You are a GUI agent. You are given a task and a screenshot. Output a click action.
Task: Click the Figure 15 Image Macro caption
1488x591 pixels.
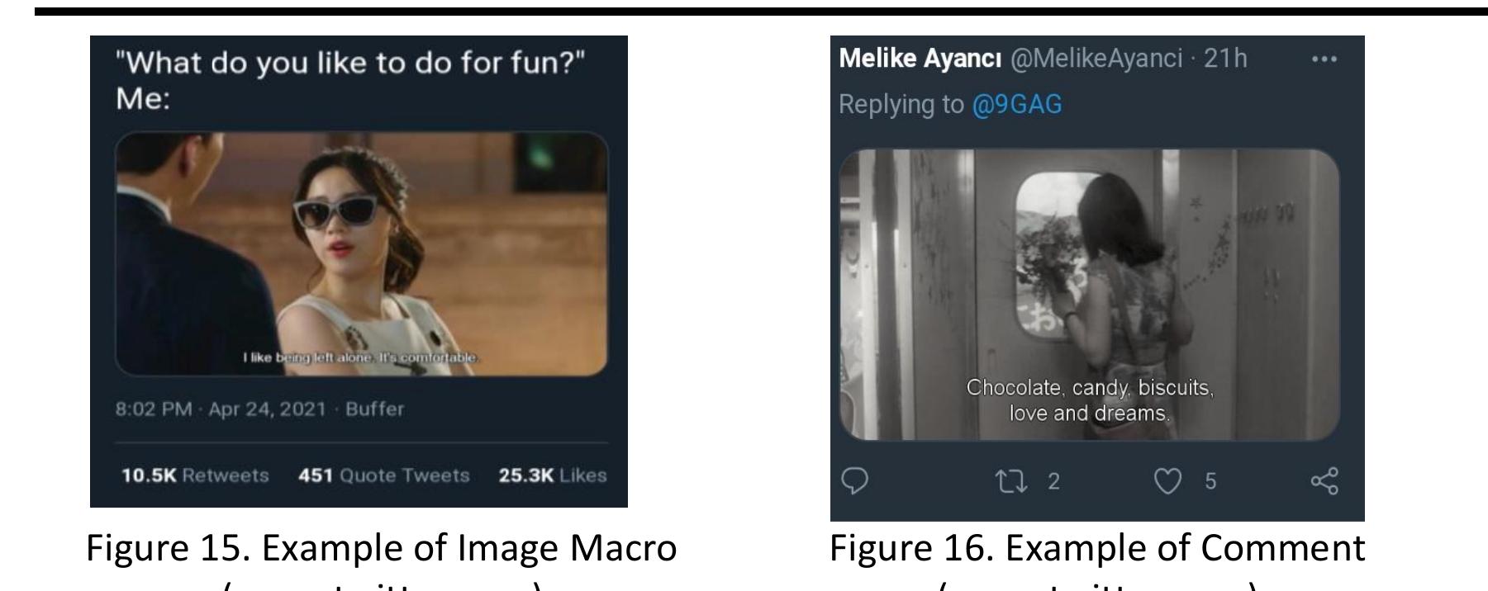pos(382,549)
